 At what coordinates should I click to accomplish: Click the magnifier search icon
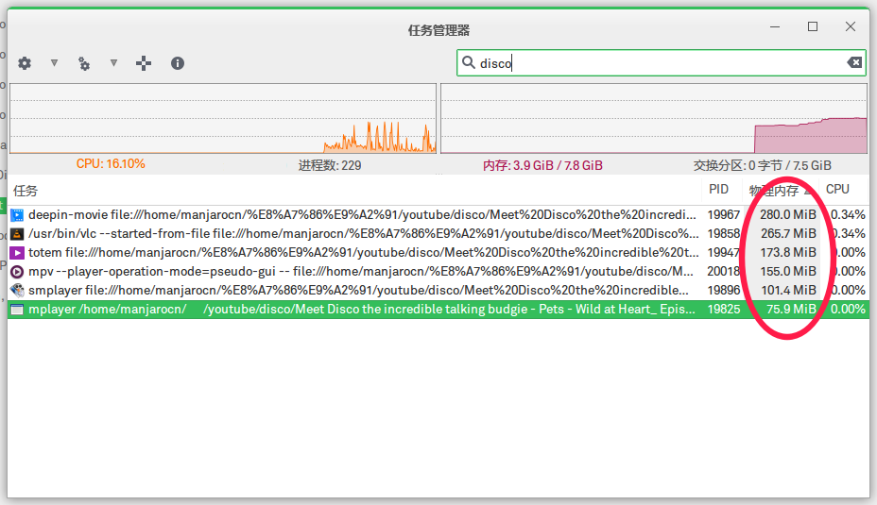tap(469, 62)
